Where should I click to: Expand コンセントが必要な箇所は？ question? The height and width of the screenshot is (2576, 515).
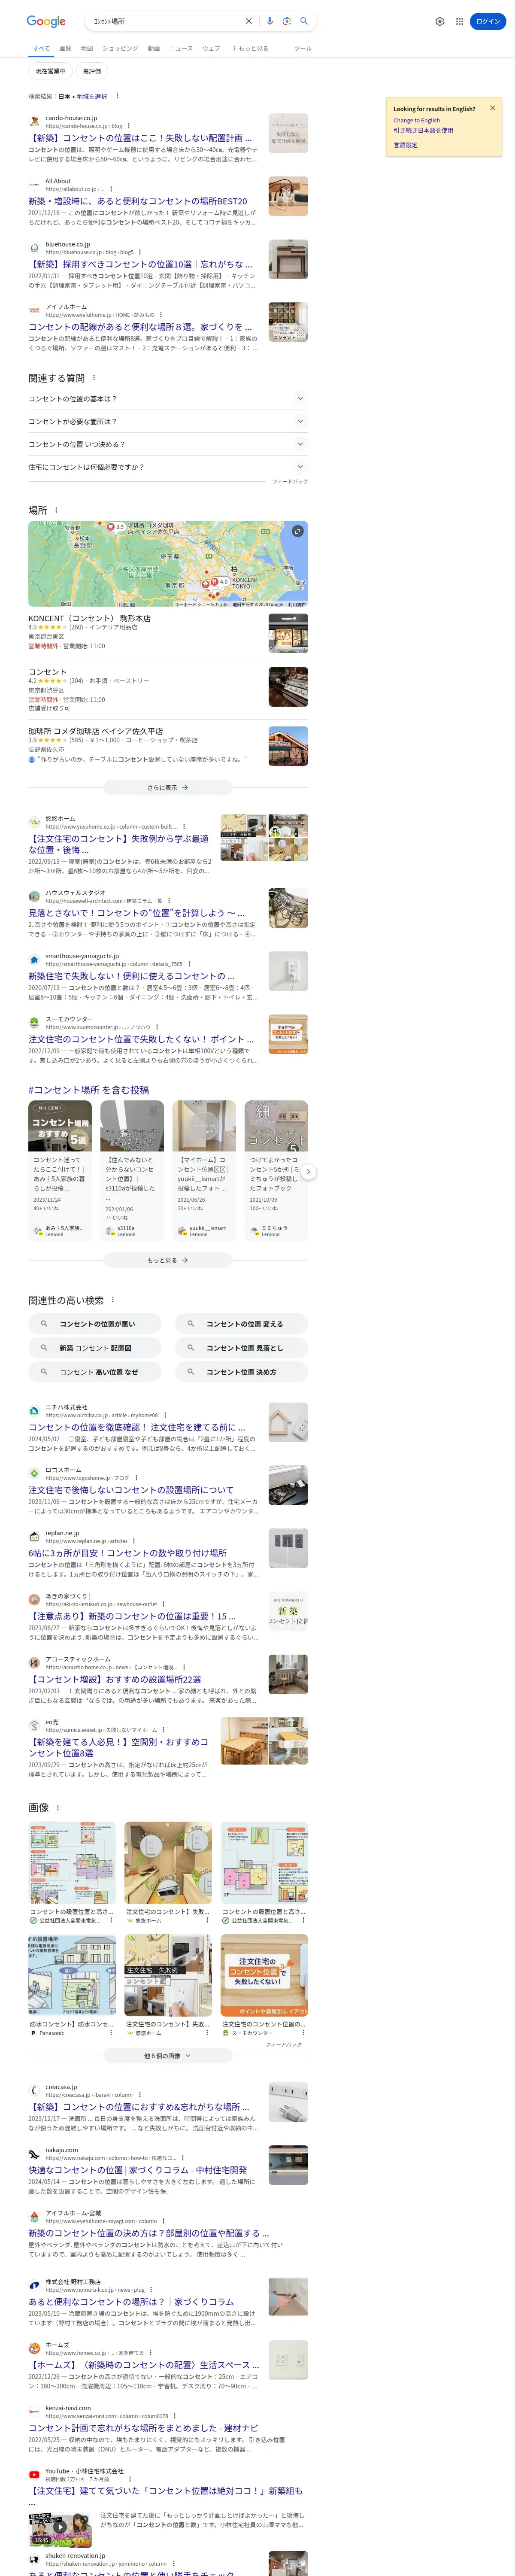point(168,422)
